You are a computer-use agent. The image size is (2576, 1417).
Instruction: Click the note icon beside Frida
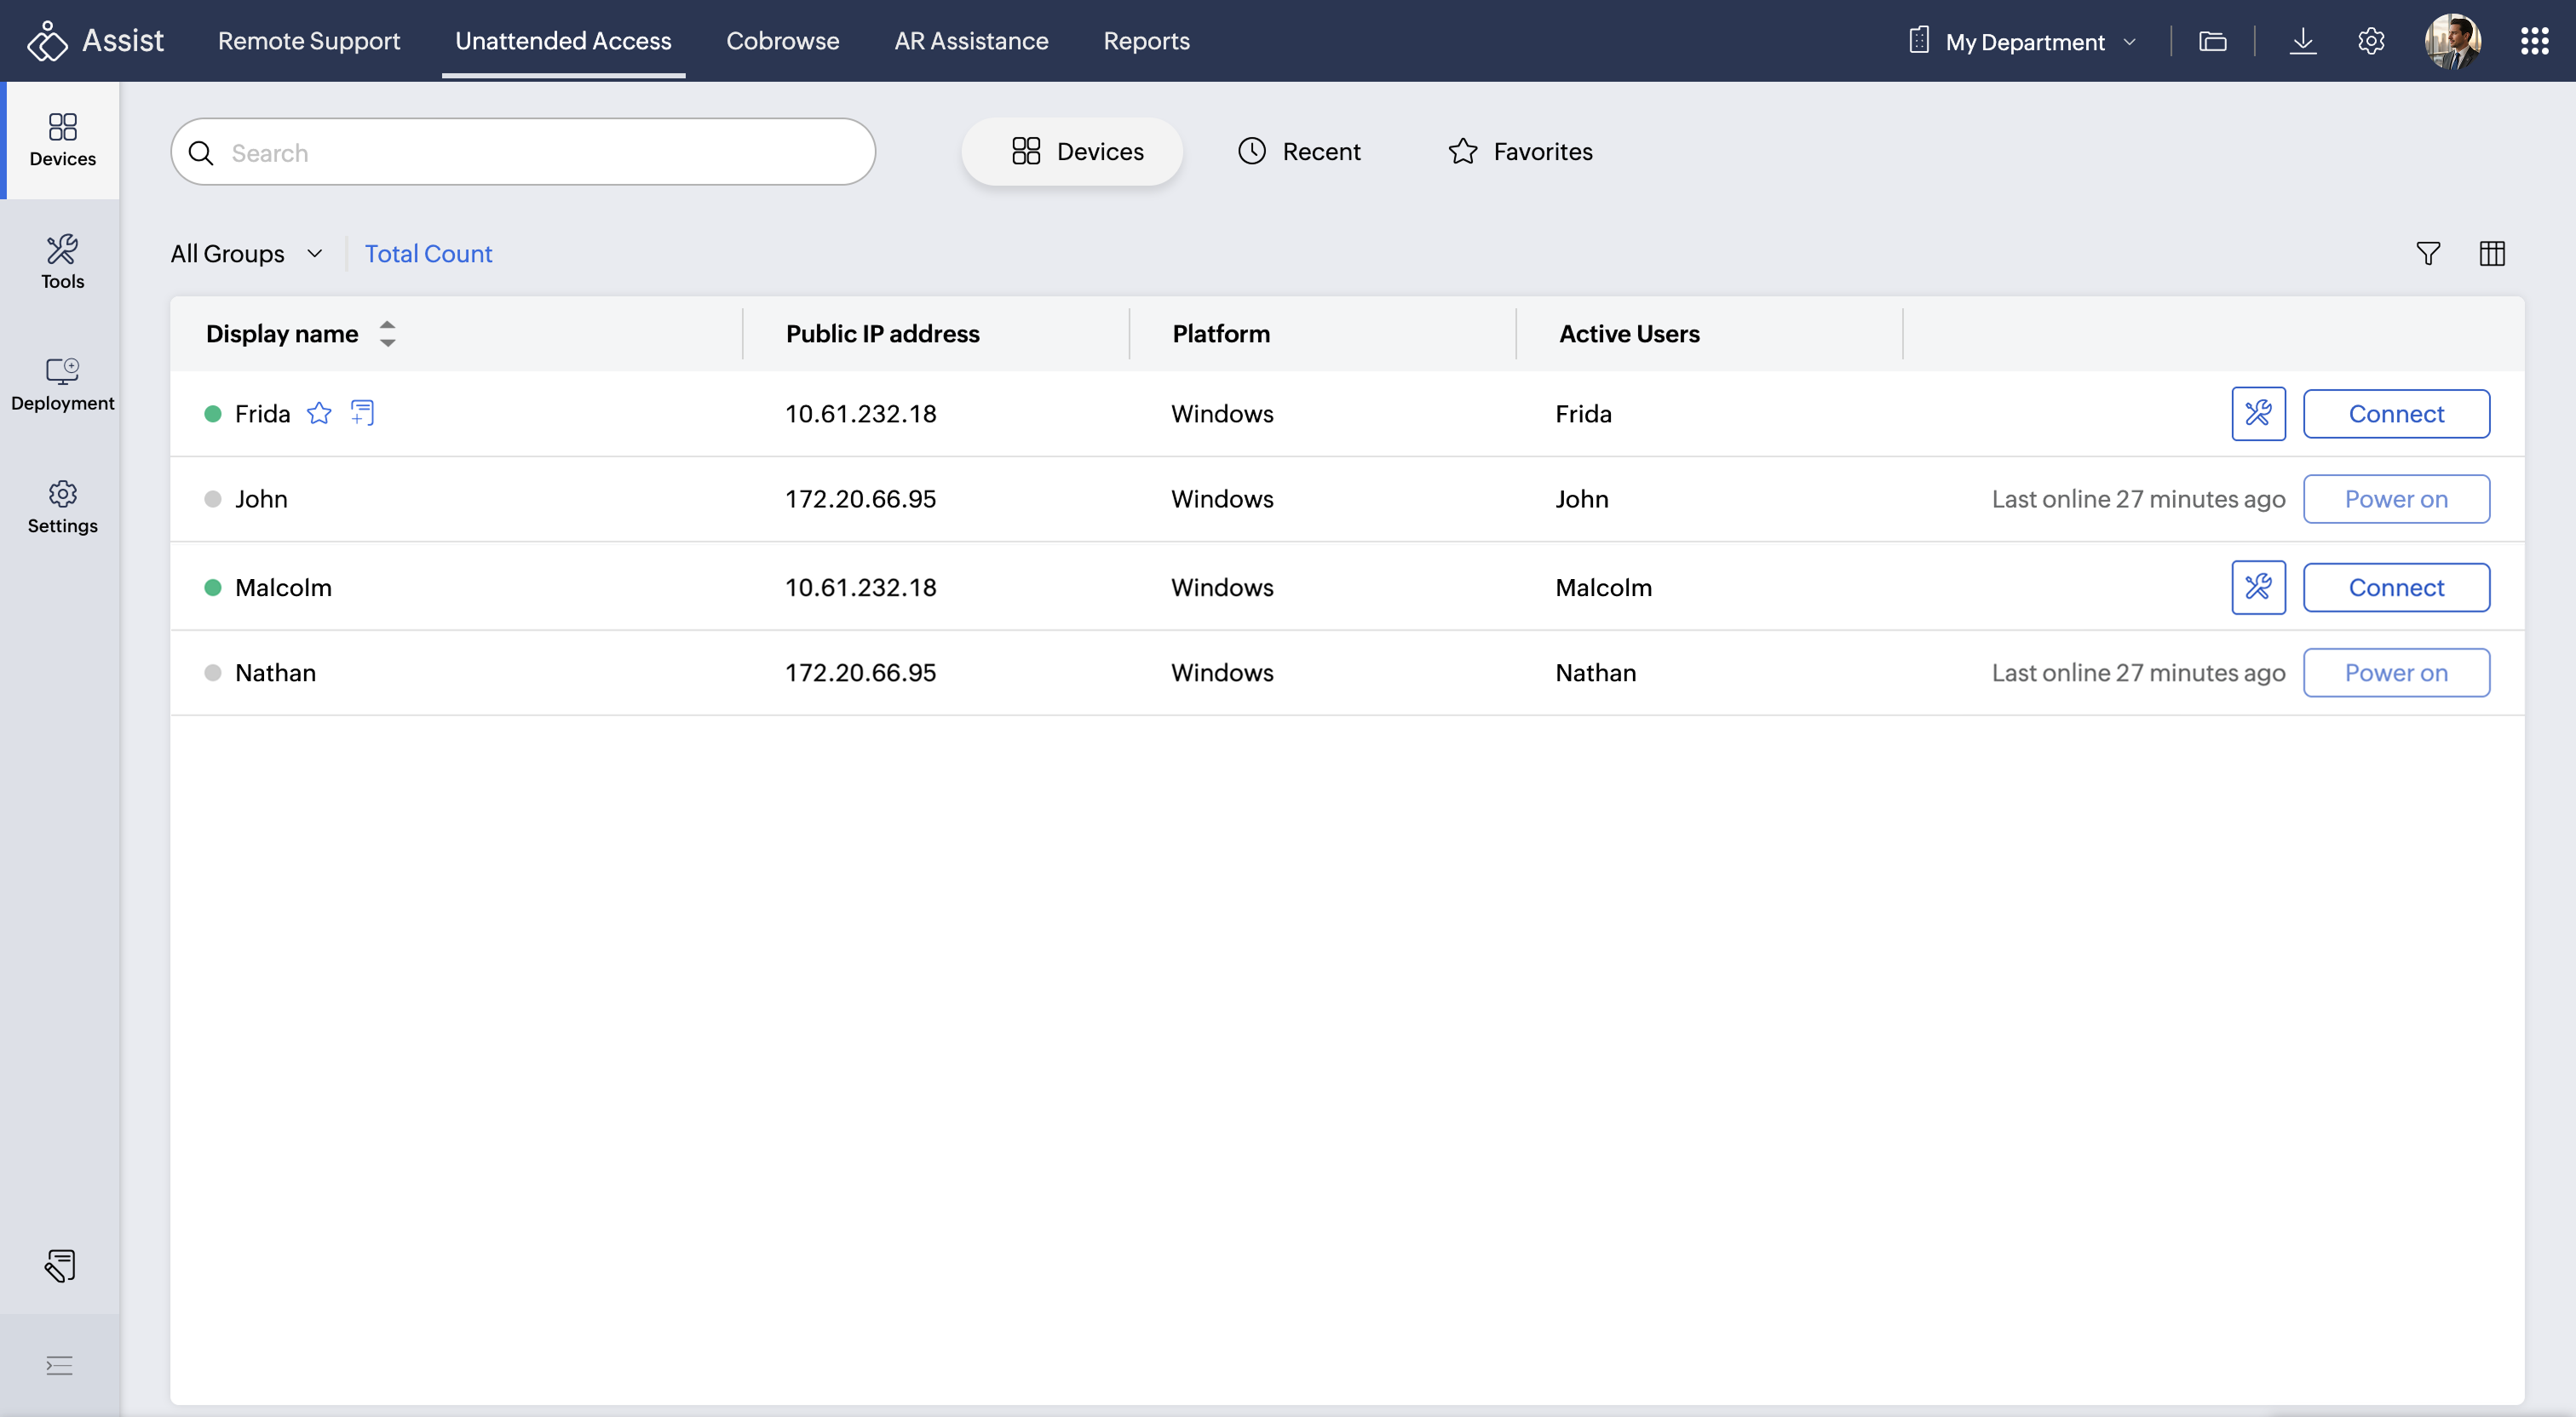click(362, 412)
